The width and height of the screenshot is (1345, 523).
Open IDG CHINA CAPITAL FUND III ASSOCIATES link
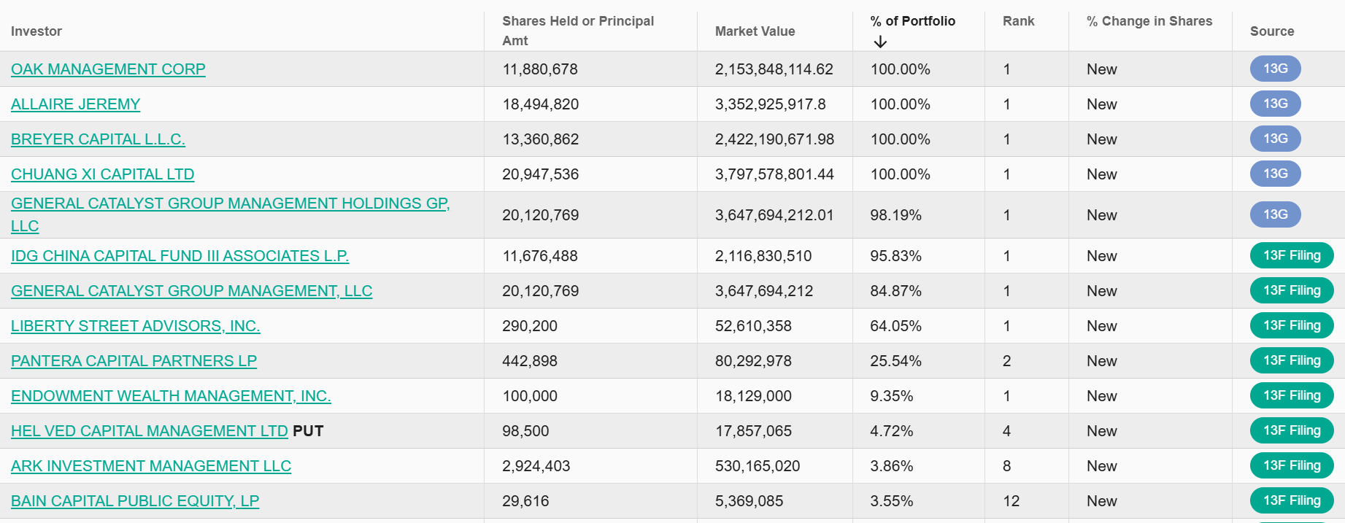pos(180,256)
